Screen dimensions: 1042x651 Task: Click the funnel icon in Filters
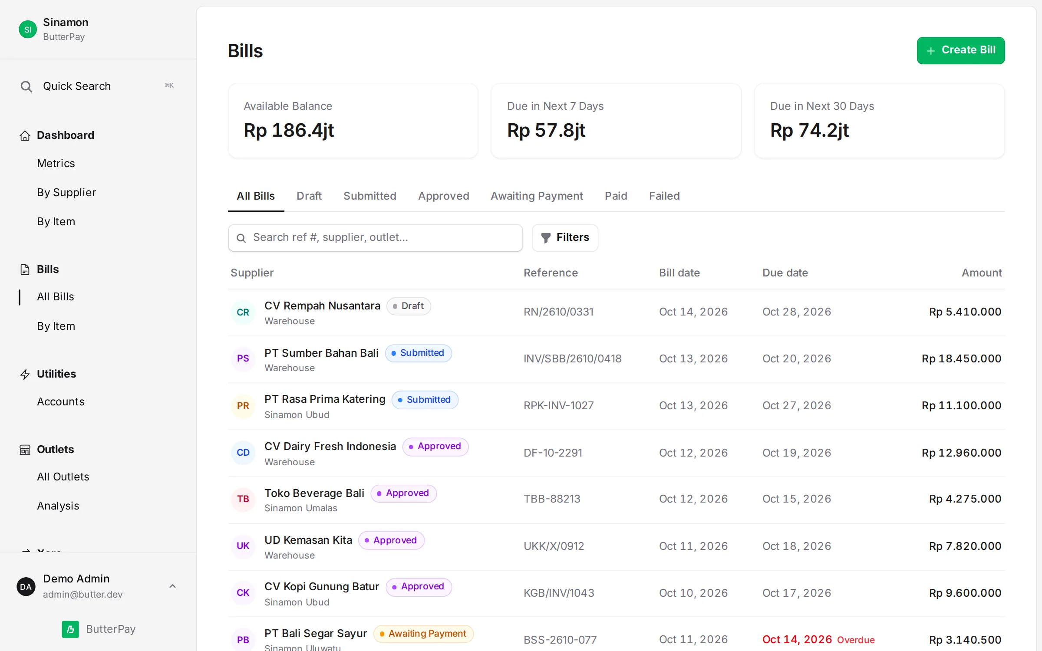click(x=546, y=237)
